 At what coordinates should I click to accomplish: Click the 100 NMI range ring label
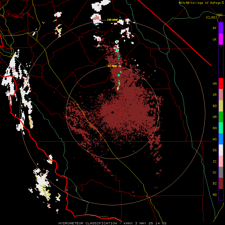coord(112,20)
